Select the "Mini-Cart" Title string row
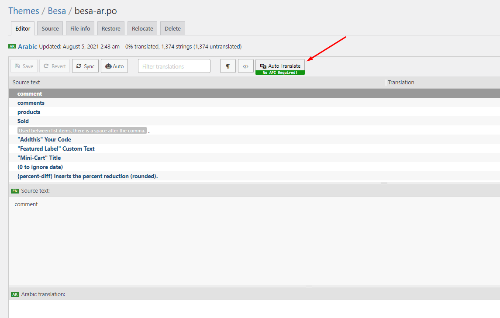The width and height of the screenshot is (500, 318). [39, 158]
